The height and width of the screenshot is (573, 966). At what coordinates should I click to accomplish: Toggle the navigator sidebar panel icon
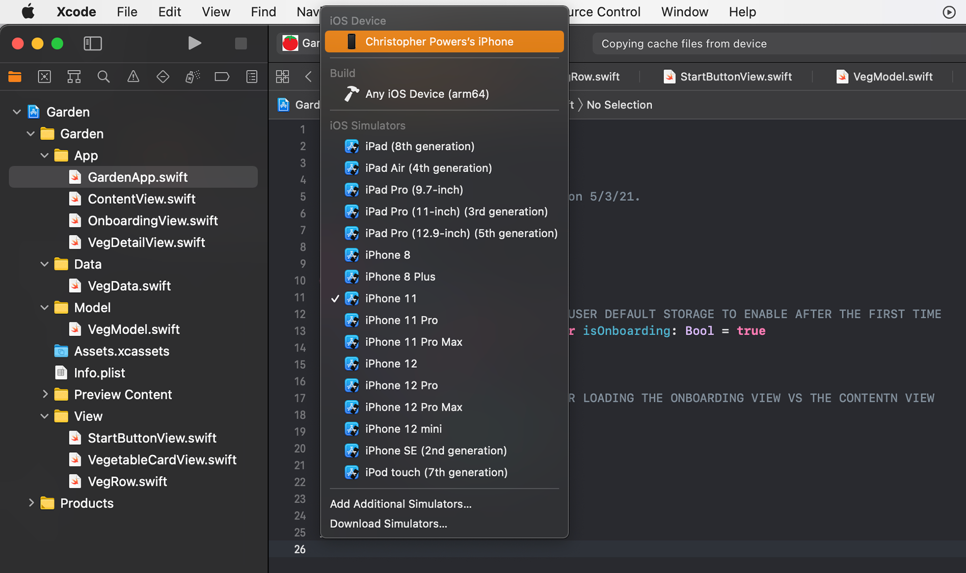coord(93,43)
